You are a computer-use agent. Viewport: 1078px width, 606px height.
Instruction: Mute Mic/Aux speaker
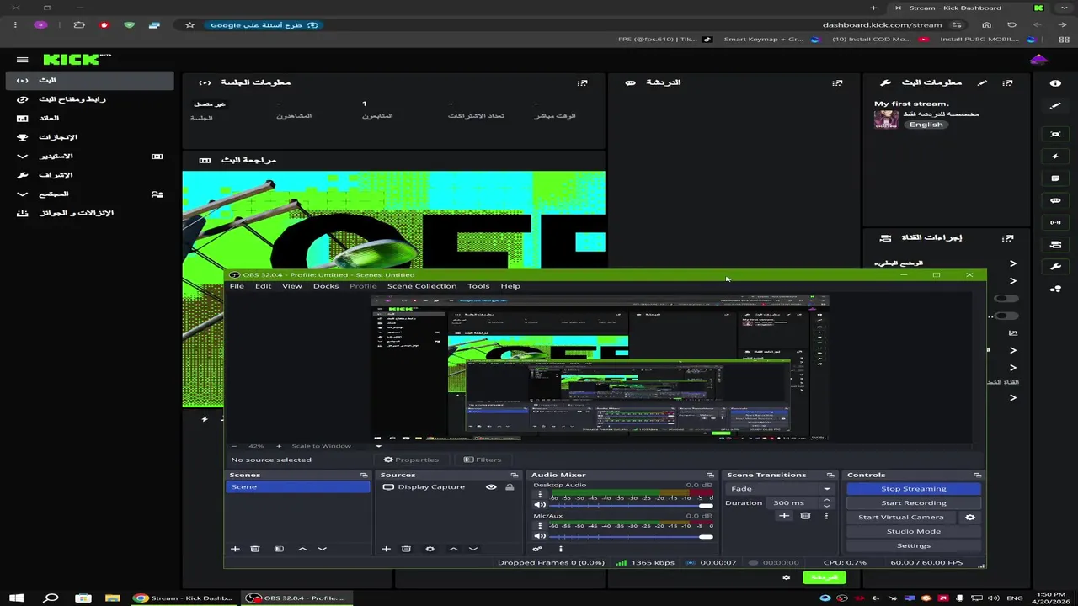[541, 536]
